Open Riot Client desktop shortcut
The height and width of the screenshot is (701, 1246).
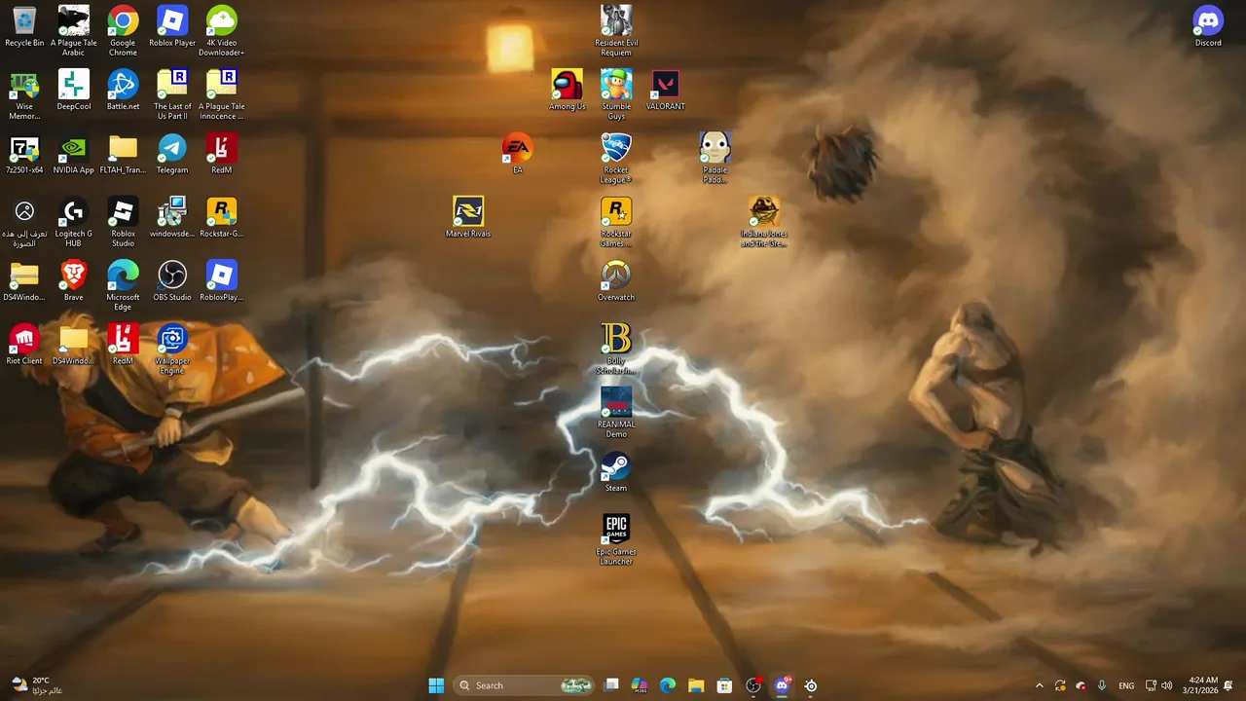pos(24,345)
